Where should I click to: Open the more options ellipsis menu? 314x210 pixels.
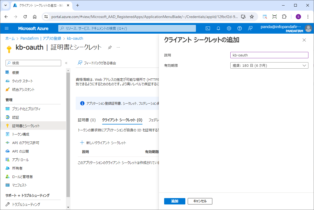[118, 47]
